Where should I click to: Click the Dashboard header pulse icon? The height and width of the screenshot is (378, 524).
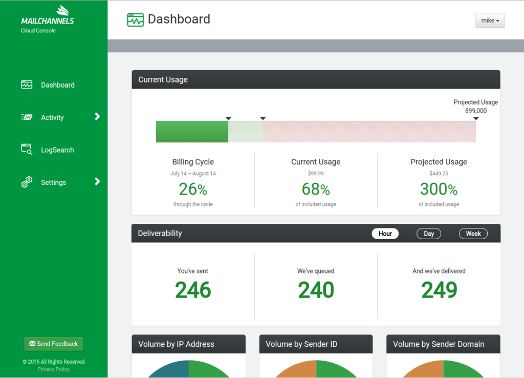pos(135,20)
